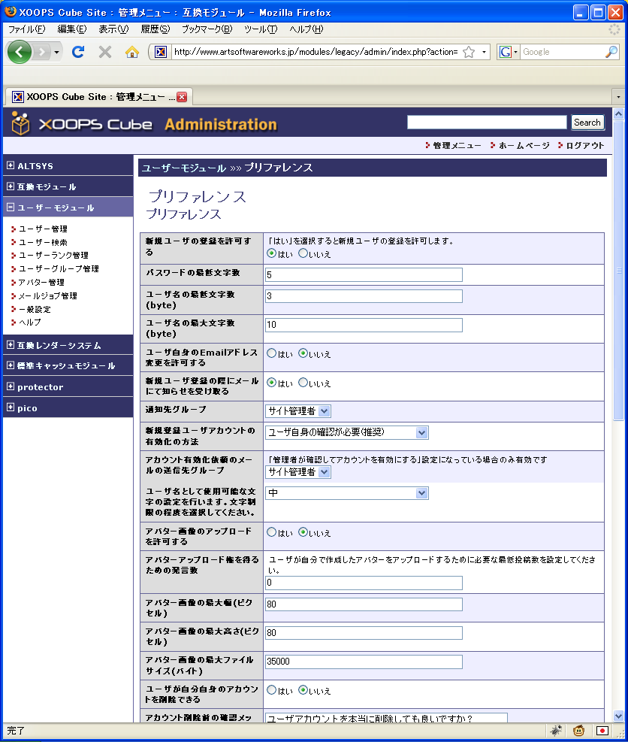628x742 pixels.
Task: Open the account activation method dropdown
Action: click(x=346, y=432)
